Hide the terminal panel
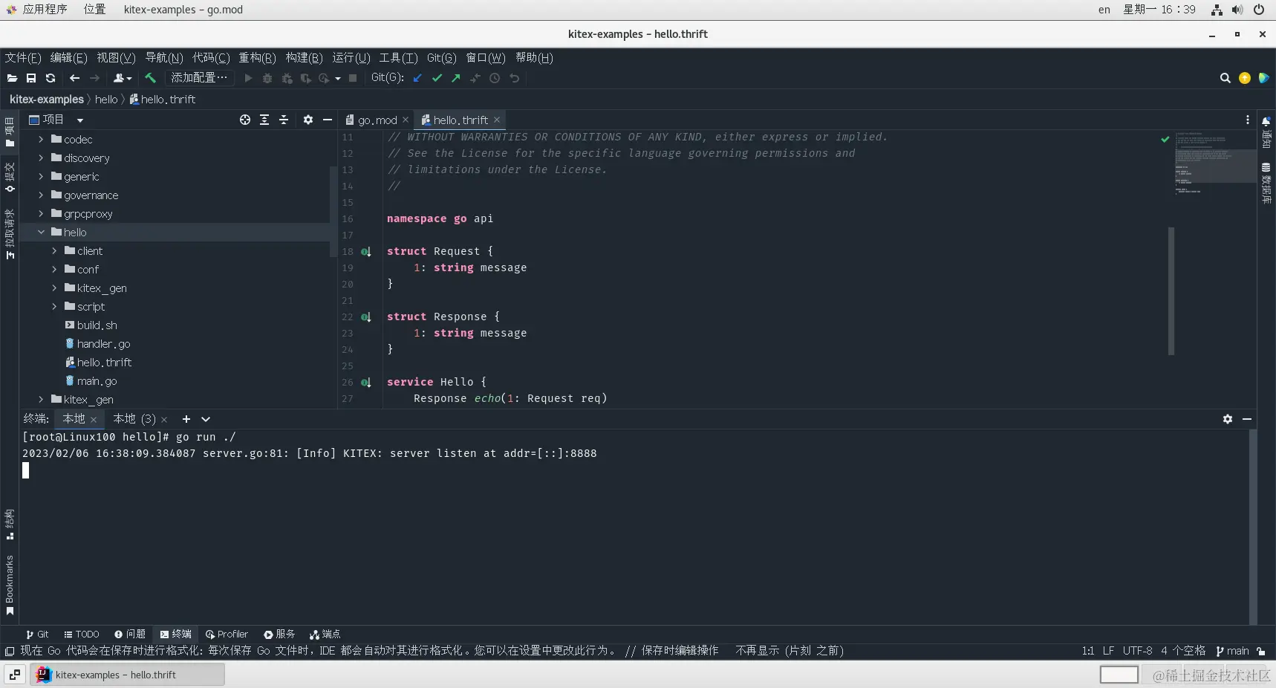The image size is (1276, 688). (x=1247, y=419)
